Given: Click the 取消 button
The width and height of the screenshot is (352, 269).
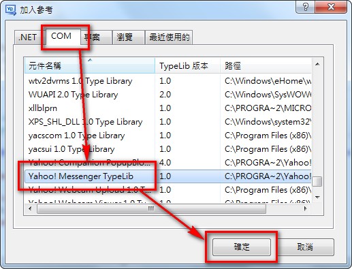Looking at the screenshot, I should (x=305, y=247).
